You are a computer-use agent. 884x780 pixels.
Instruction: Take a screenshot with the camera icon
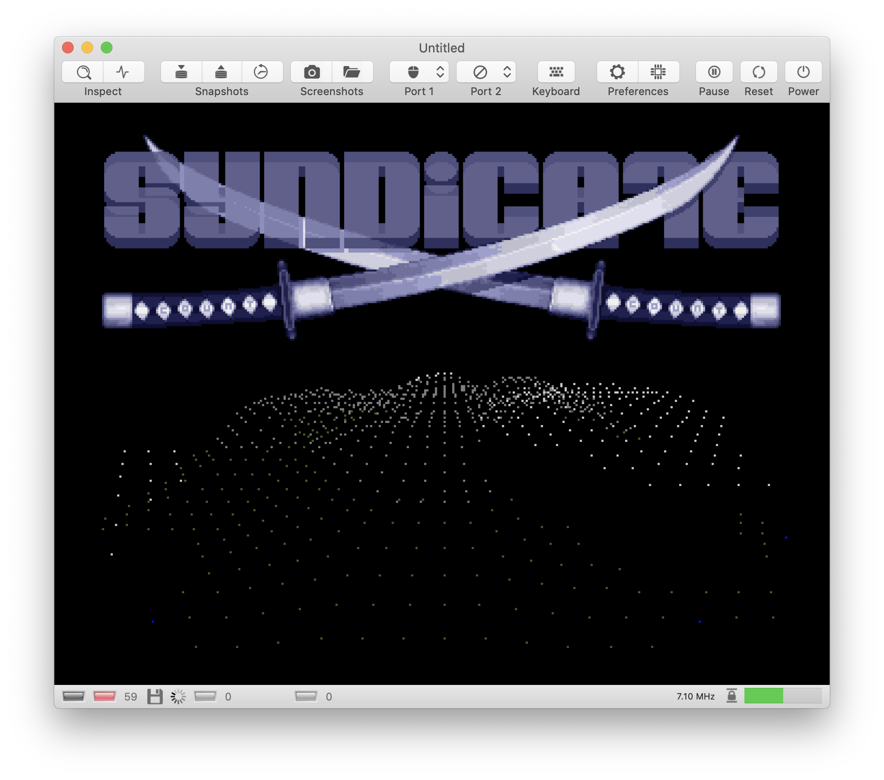[312, 72]
